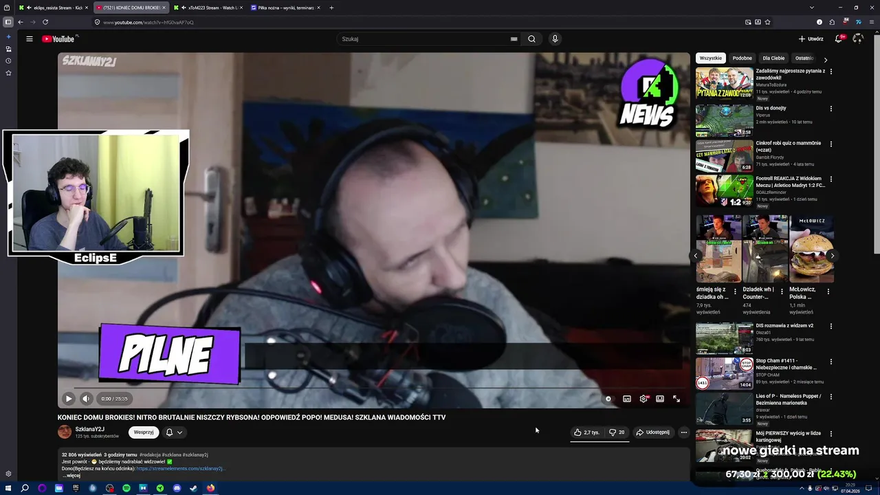Start voice search with the microphone
Screen dimensions: 880x495
(555, 38)
